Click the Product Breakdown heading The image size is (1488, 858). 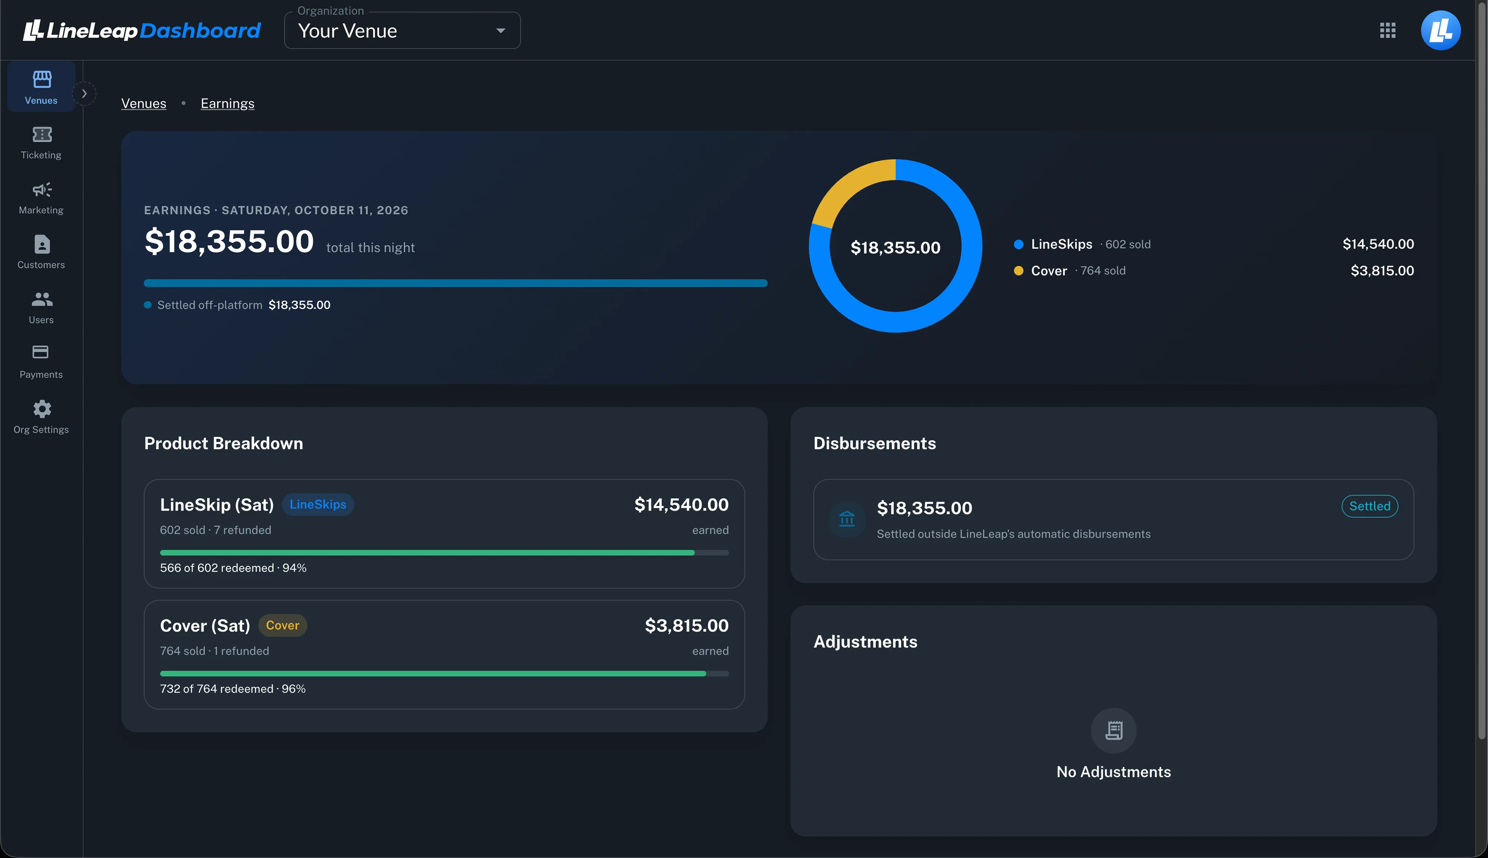(223, 443)
